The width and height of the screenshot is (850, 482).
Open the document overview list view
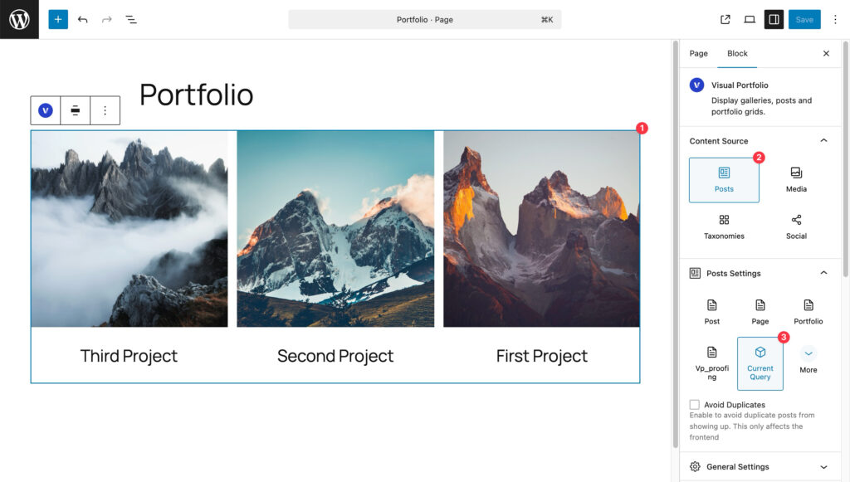pyautogui.click(x=131, y=19)
